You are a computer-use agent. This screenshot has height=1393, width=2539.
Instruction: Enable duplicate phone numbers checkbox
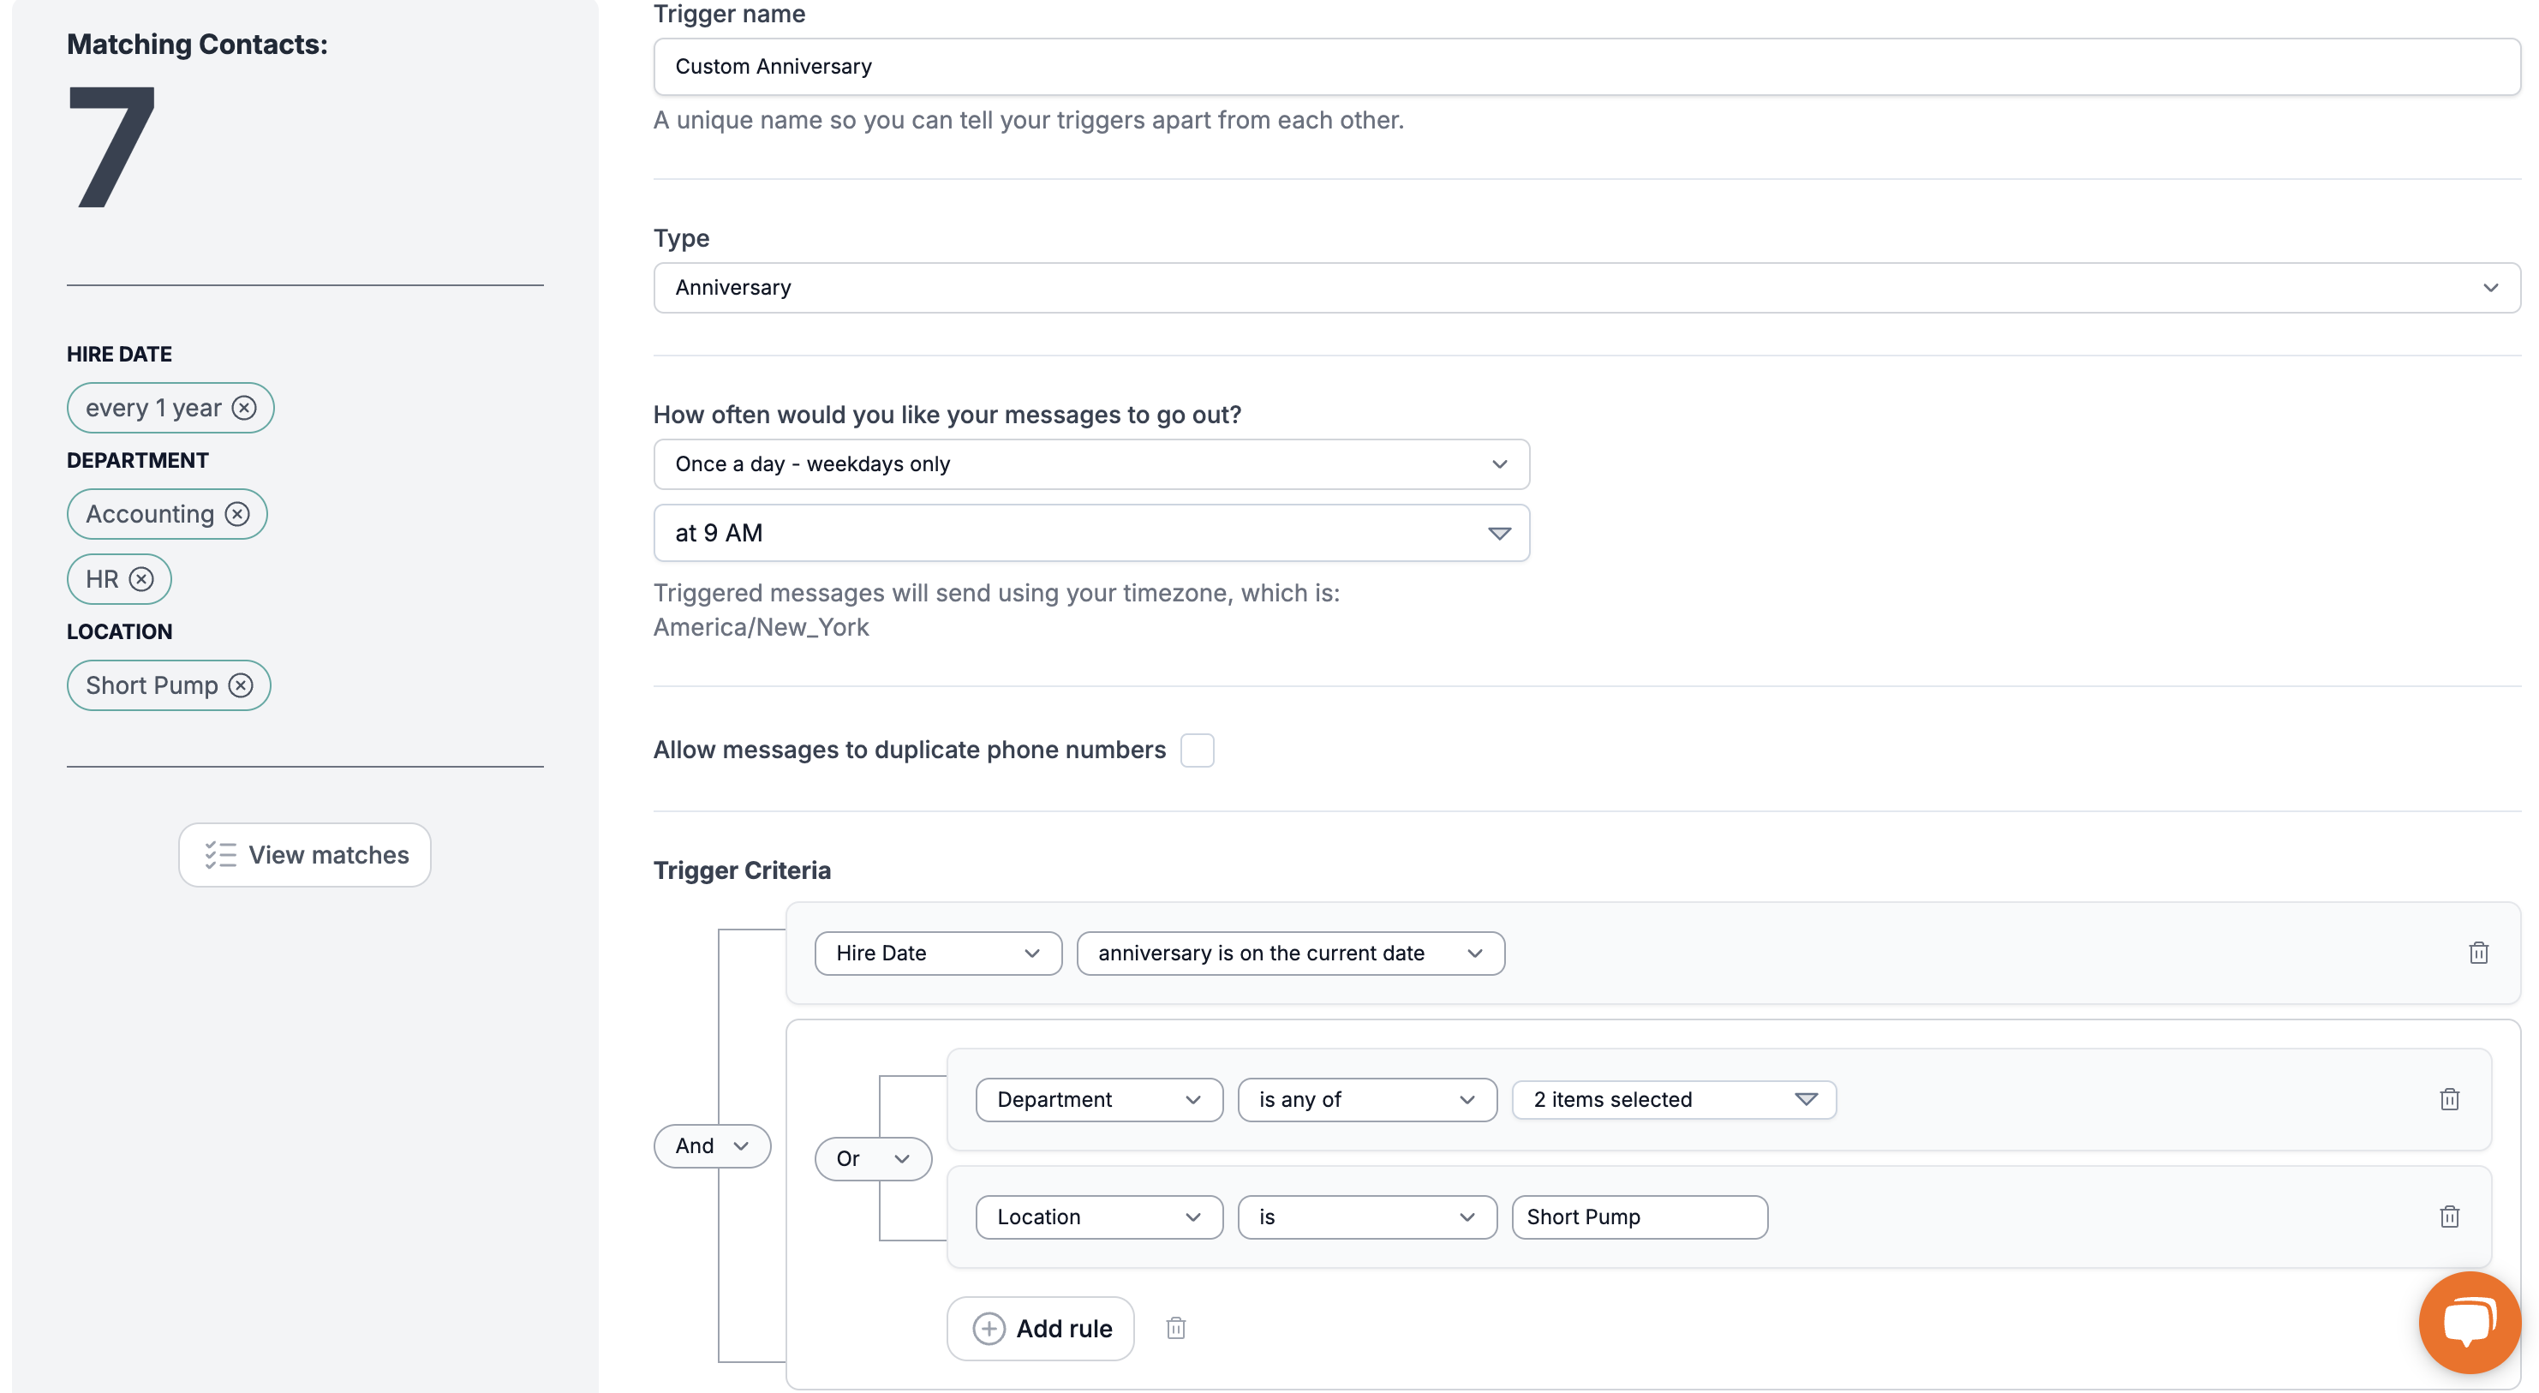[x=1197, y=750]
